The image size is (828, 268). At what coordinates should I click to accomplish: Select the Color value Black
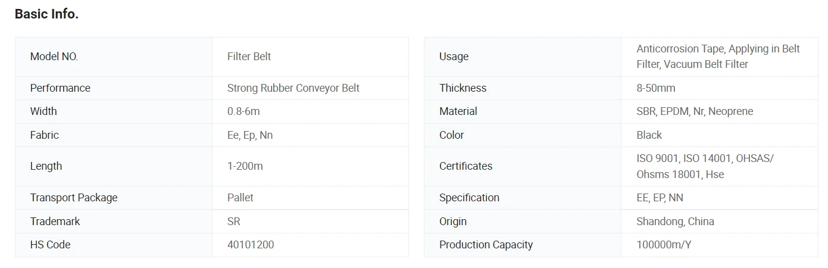pos(649,135)
